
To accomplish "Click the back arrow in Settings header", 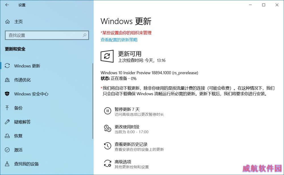I will click(x=7, y=5).
